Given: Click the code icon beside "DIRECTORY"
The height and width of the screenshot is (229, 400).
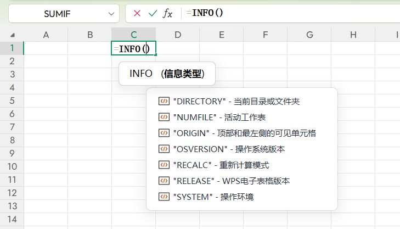Looking at the screenshot, I should [164, 102].
